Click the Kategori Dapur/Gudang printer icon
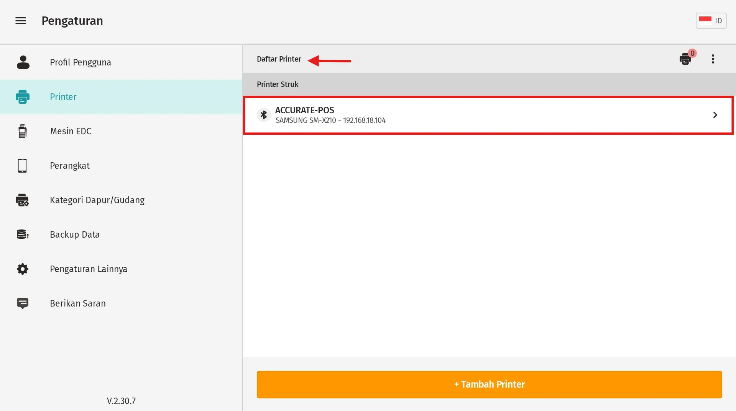The image size is (736, 411). (22, 200)
